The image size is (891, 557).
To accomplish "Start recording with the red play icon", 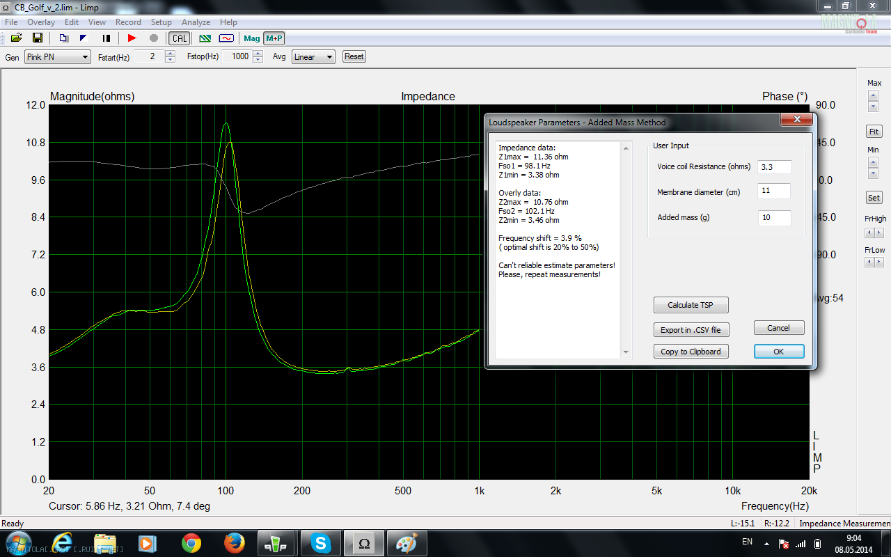I will [132, 38].
